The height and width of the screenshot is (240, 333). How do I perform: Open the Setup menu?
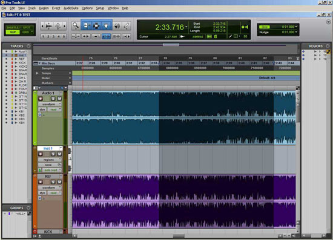pyautogui.click(x=100, y=8)
